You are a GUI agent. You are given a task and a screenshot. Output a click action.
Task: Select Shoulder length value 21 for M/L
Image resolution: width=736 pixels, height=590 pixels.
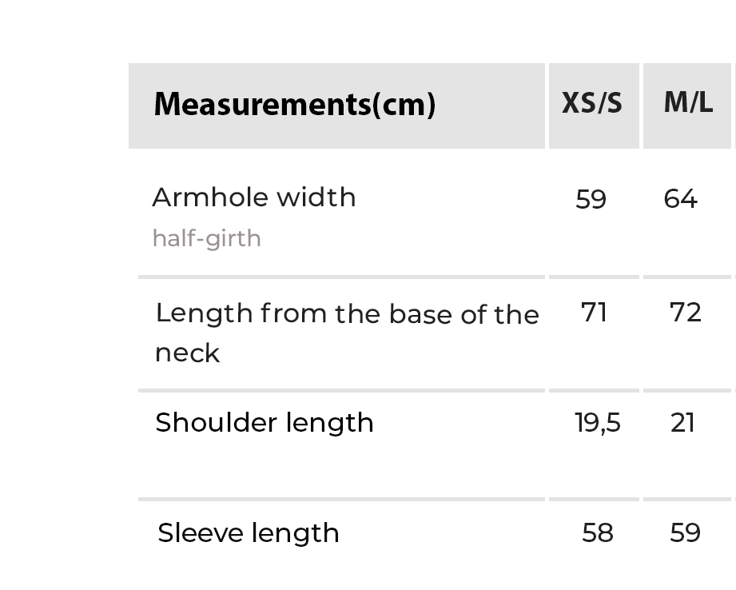(x=683, y=423)
